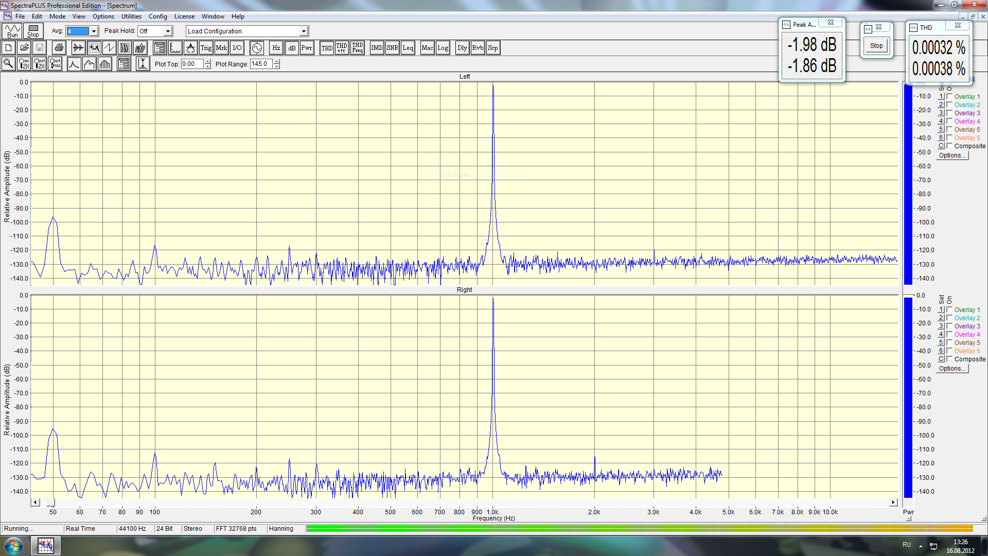Enable Overlay 1 on Left channel
Viewport: 988px width, 556px height.
pos(949,96)
